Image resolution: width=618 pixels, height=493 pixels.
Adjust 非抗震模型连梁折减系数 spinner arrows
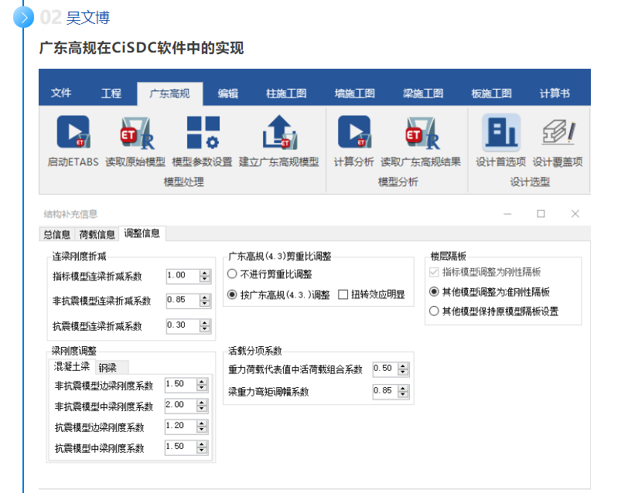point(205,301)
